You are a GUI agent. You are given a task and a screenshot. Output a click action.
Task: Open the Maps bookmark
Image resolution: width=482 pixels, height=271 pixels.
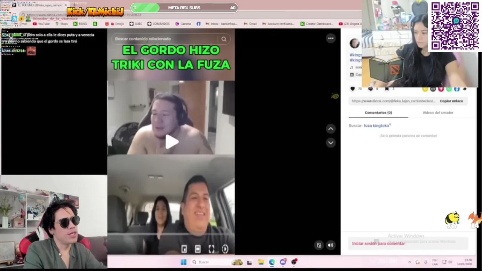tap(62, 24)
